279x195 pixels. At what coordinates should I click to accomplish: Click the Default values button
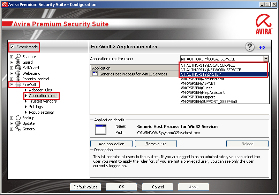pos(85,187)
